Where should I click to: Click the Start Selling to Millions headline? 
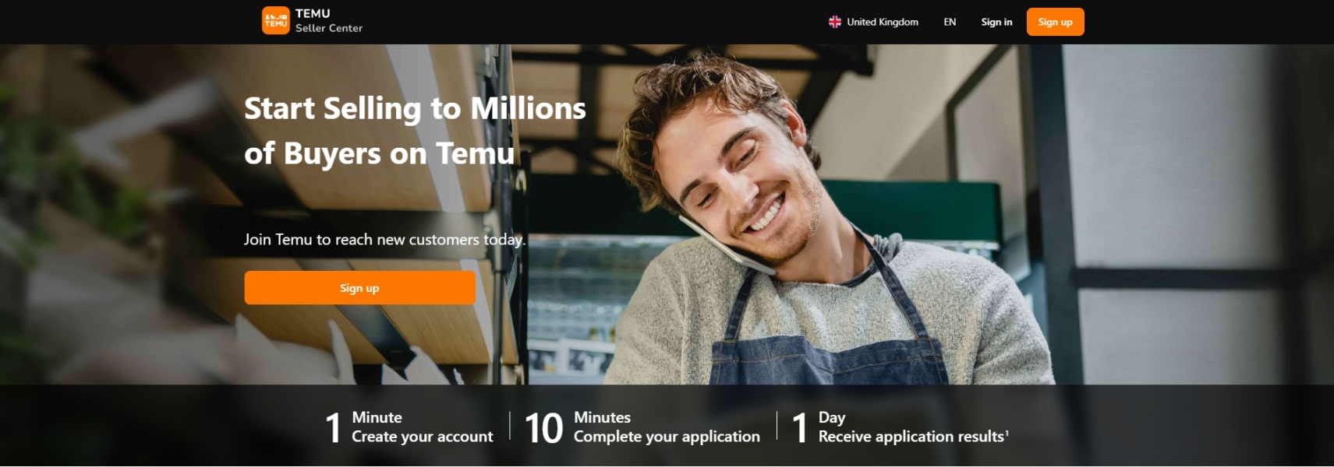pyautogui.click(x=415, y=108)
